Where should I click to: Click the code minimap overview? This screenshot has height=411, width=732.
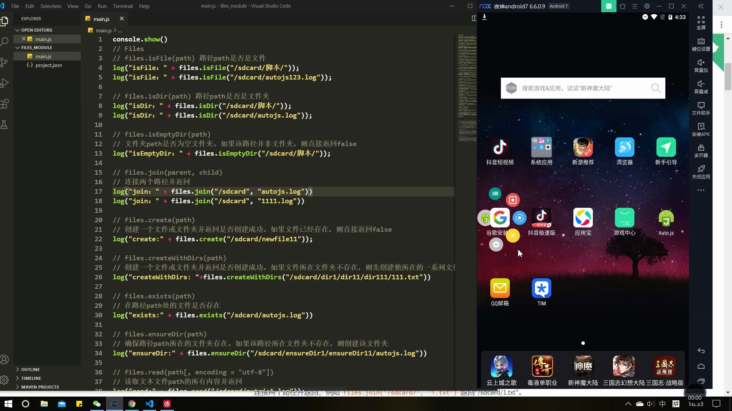pyautogui.click(x=467, y=88)
